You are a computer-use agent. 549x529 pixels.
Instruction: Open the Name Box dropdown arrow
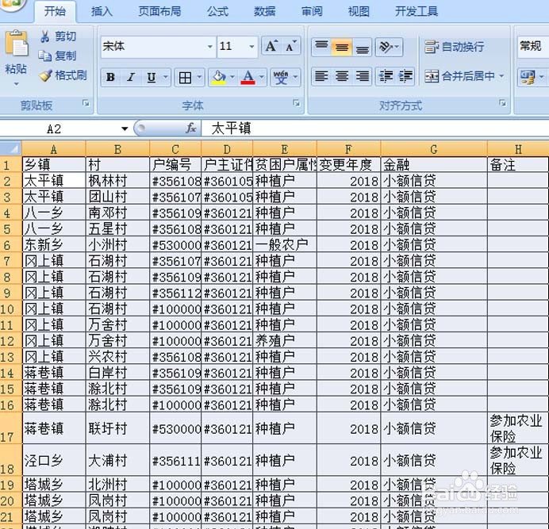click(x=125, y=128)
